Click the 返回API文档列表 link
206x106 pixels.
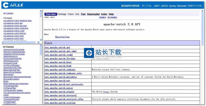pos(130,6)
